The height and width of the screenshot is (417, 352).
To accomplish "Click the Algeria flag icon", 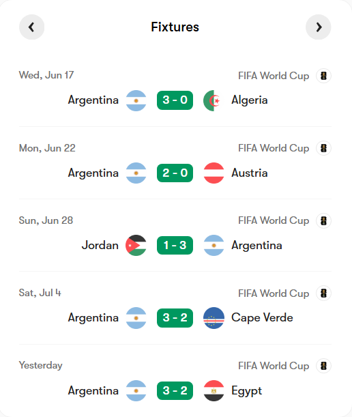I will (214, 100).
